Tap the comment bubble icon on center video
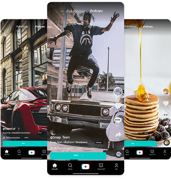The height and width of the screenshot is (179, 171). (x=118, y=120)
